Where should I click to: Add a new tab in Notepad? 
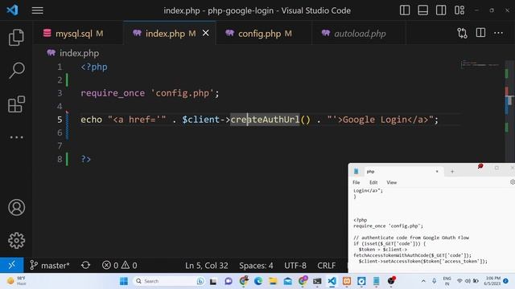pyautogui.click(x=452, y=171)
